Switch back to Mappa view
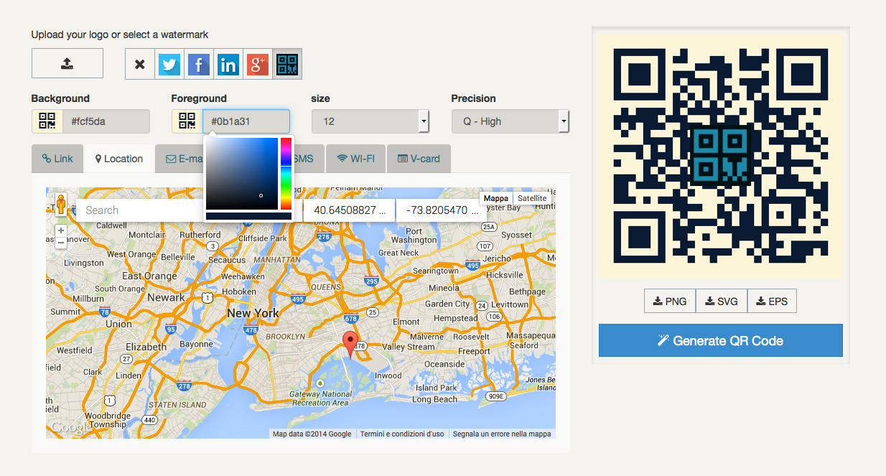This screenshot has width=886, height=476. click(x=496, y=197)
